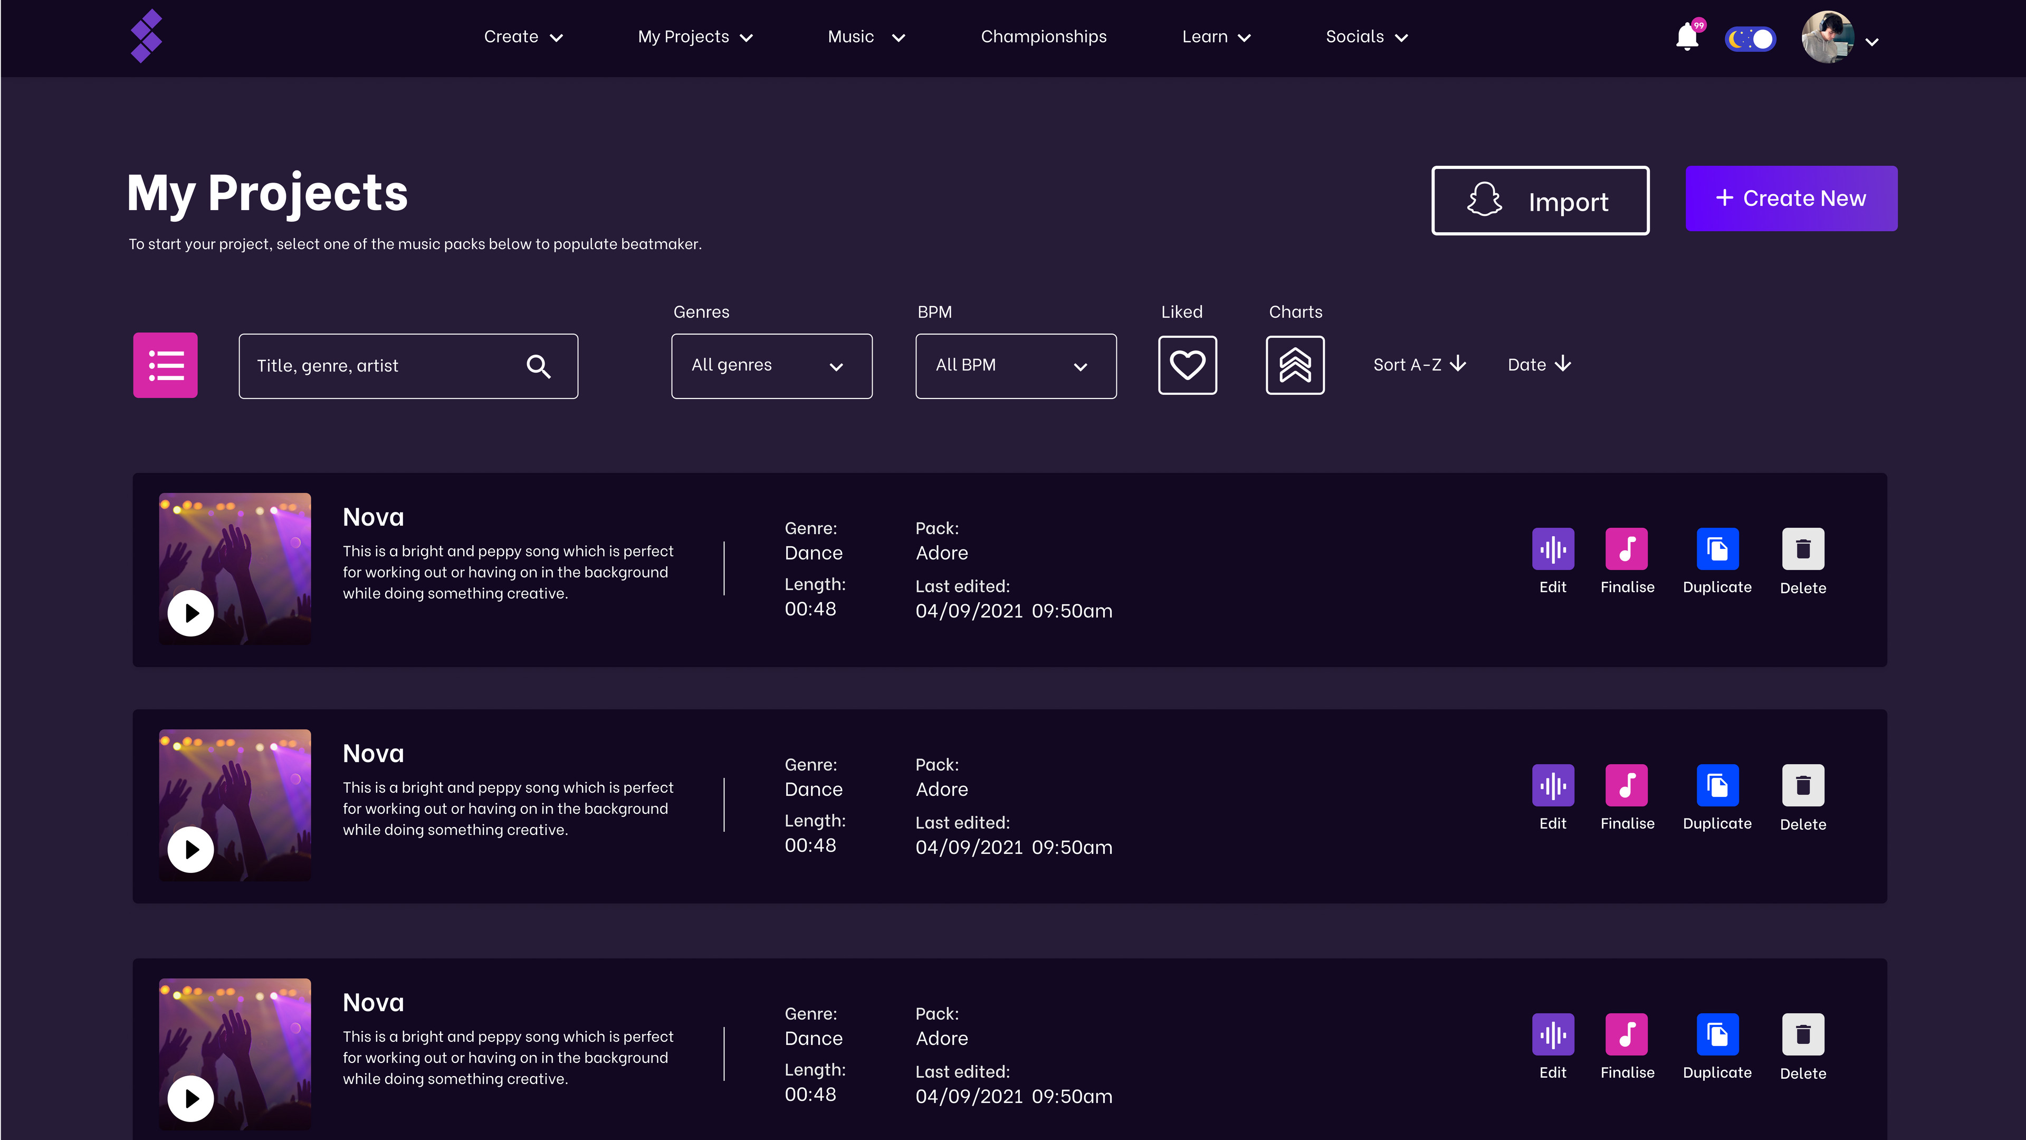Click Create New project button

tap(1791, 198)
